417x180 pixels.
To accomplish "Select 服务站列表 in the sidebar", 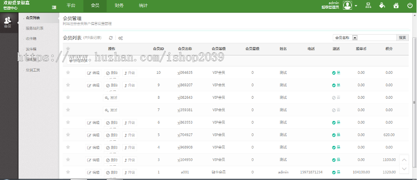I will tap(35, 28).
